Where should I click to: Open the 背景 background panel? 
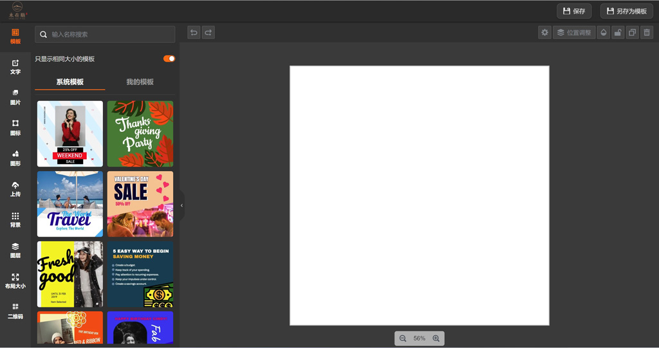[15, 220]
